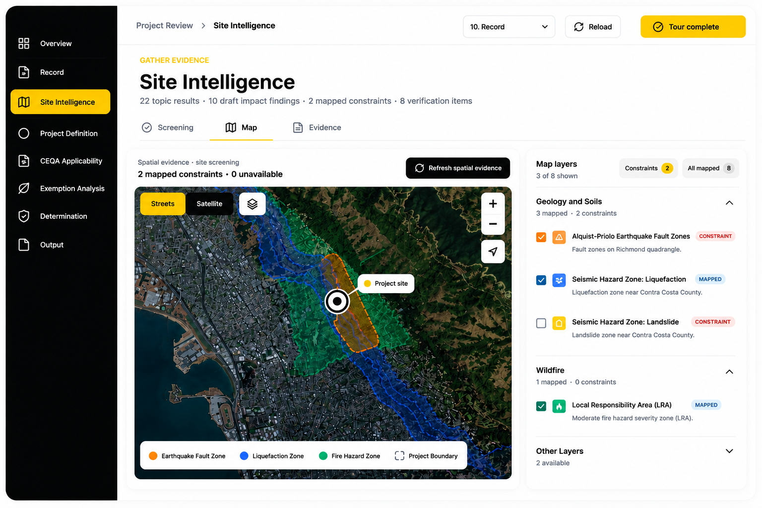Click the Project Review breadcrumb link
Image resolution: width=762 pixels, height=508 pixels.
[x=165, y=25]
